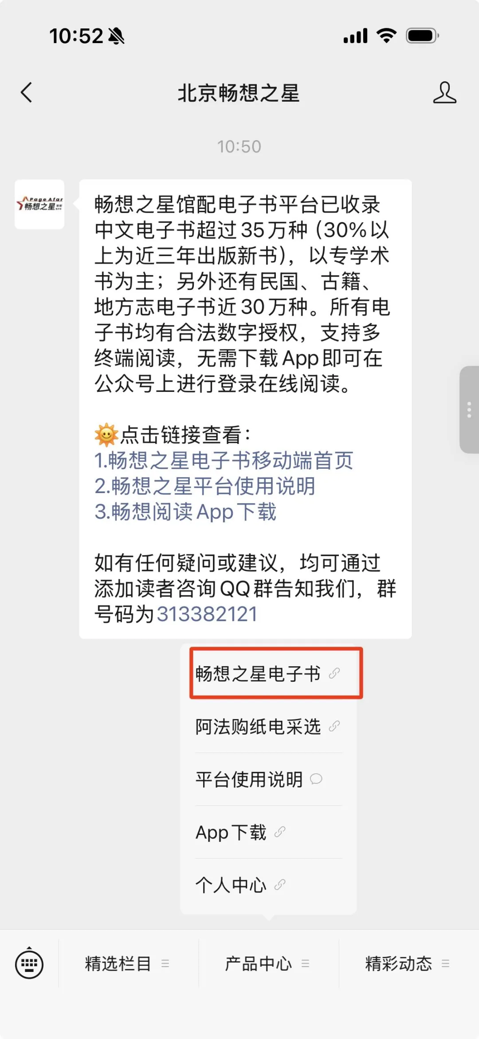Tap the back arrow icon
The height and width of the screenshot is (1039, 479).
coord(27,92)
